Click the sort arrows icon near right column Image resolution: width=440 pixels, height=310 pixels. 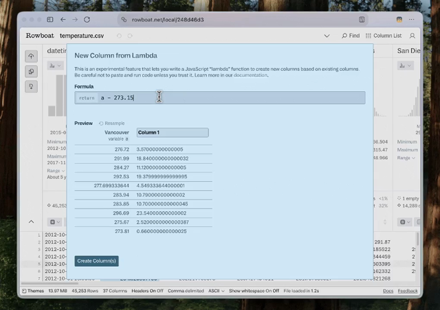click(x=385, y=222)
